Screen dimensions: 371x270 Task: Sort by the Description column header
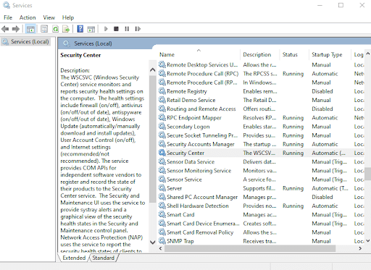[x=260, y=54]
